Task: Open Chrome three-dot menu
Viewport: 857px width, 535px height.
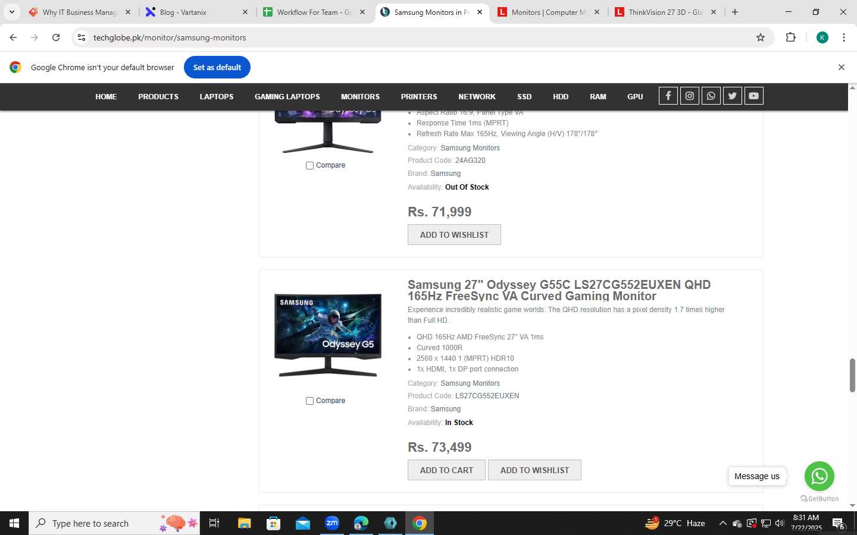Action: [844, 37]
